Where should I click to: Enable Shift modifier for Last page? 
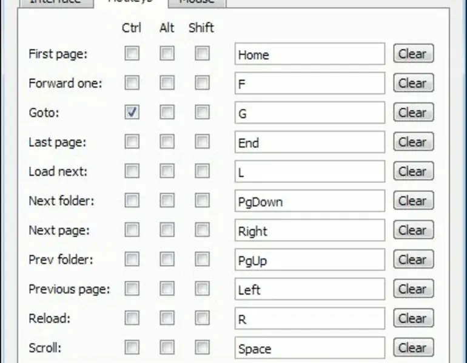[x=202, y=142]
